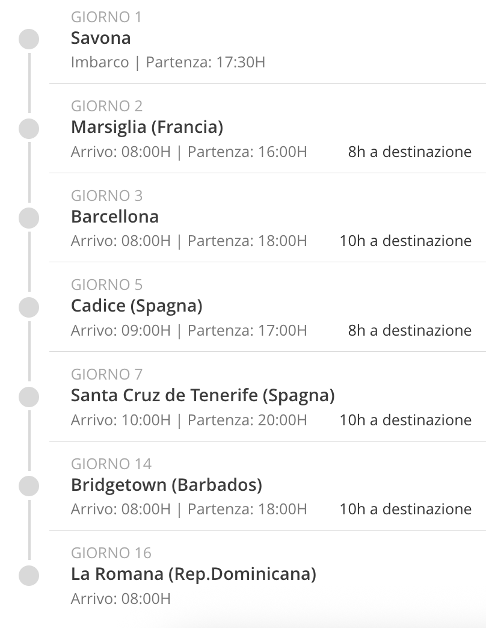
Task: Select Santa Cruz de Tenerife (Spagna) heading
Action: point(203,396)
